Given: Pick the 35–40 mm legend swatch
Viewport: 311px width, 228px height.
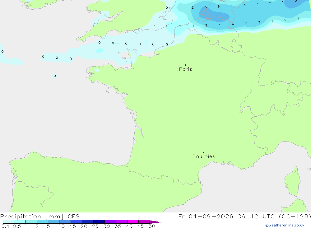Looking at the screenshot, I should point(121,222).
